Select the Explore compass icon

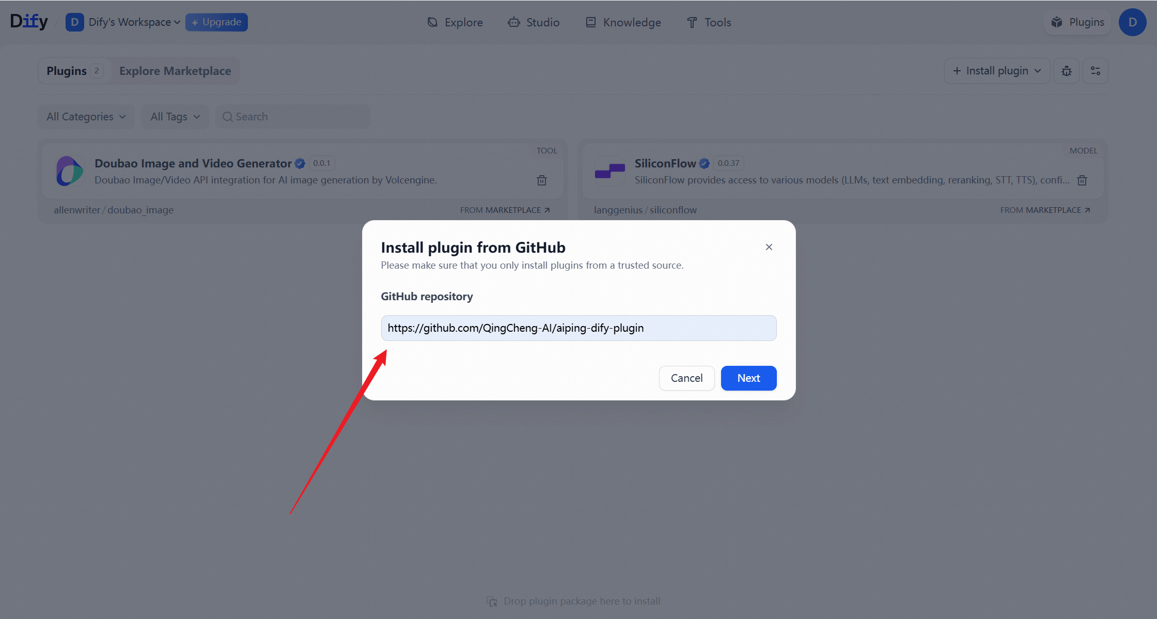tap(432, 22)
